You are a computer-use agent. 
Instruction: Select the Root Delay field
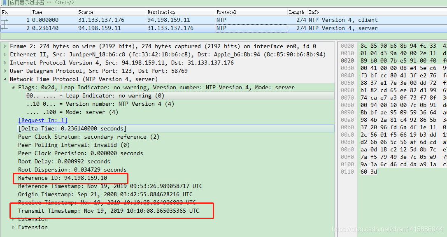64,162
